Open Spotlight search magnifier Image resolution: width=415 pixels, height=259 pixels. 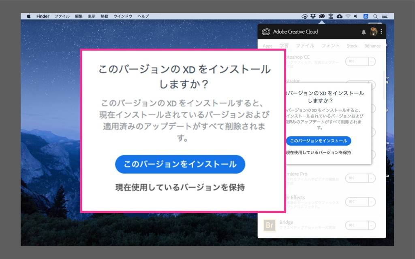pos(375,16)
